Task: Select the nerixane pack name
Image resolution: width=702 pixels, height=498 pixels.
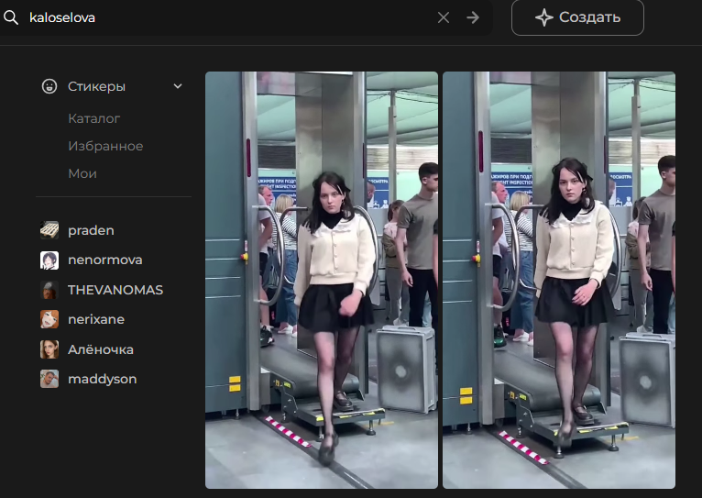Action: [x=96, y=319]
